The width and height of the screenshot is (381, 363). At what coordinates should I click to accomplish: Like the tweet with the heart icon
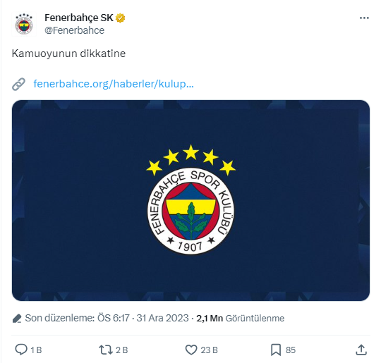pos(191,350)
